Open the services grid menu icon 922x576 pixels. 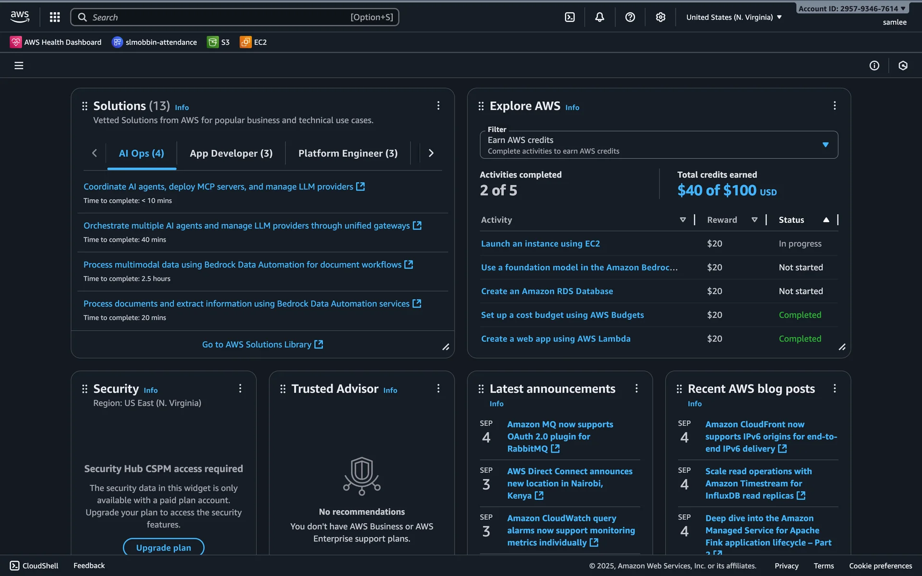coord(55,17)
